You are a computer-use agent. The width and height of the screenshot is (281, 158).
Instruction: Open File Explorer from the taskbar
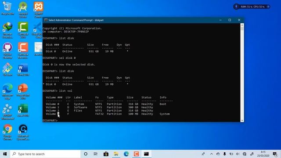point(116,154)
